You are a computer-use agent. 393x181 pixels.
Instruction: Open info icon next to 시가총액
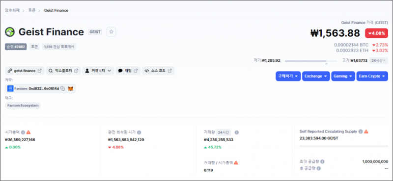(23, 132)
